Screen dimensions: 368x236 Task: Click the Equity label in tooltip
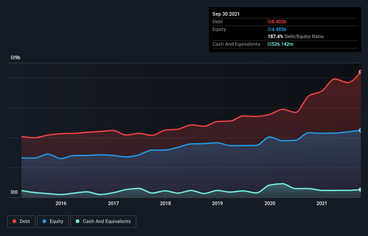(x=219, y=29)
